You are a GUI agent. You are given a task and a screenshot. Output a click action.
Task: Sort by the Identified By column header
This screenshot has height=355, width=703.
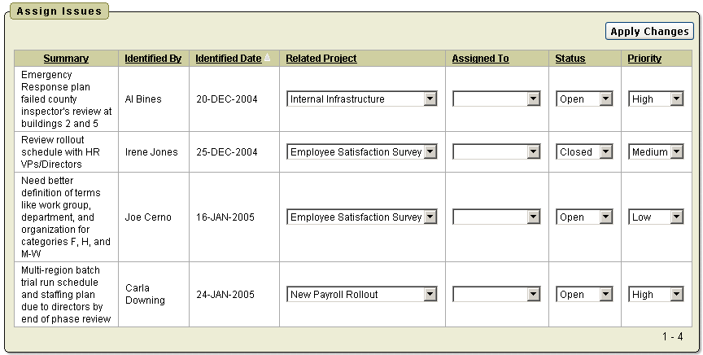point(153,59)
